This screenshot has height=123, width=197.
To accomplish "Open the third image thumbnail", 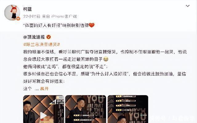I will 128,109.
